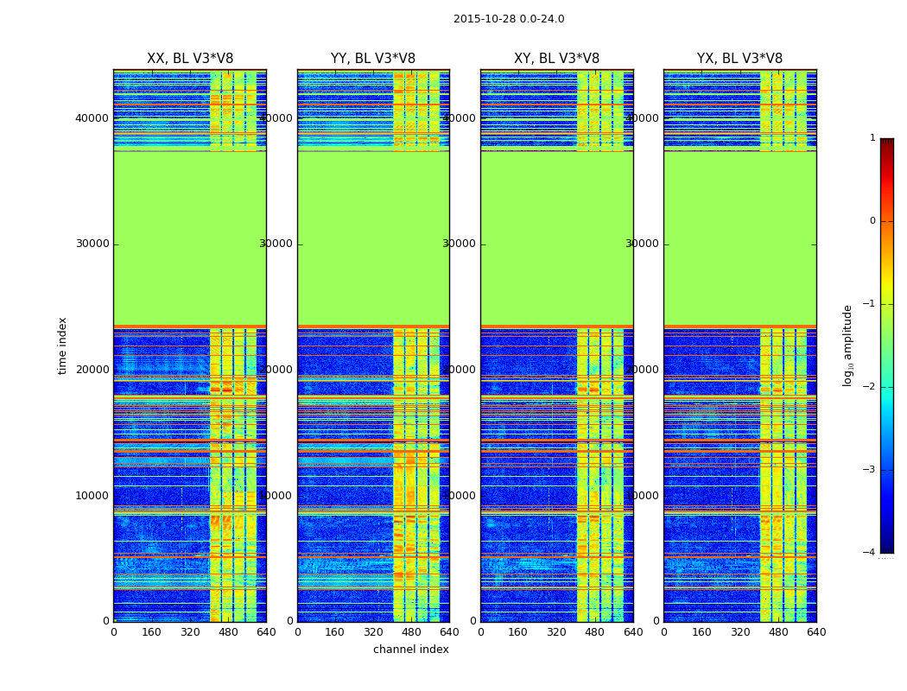Click the colorbar tick label −2

(x=869, y=387)
